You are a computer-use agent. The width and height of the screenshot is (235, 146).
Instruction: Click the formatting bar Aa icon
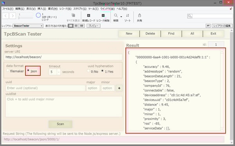click(208, 26)
